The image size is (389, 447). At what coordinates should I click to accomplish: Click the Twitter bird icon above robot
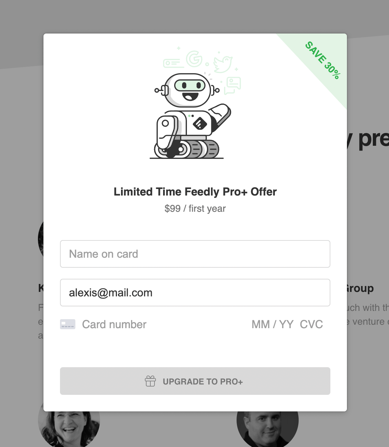coord(223,63)
